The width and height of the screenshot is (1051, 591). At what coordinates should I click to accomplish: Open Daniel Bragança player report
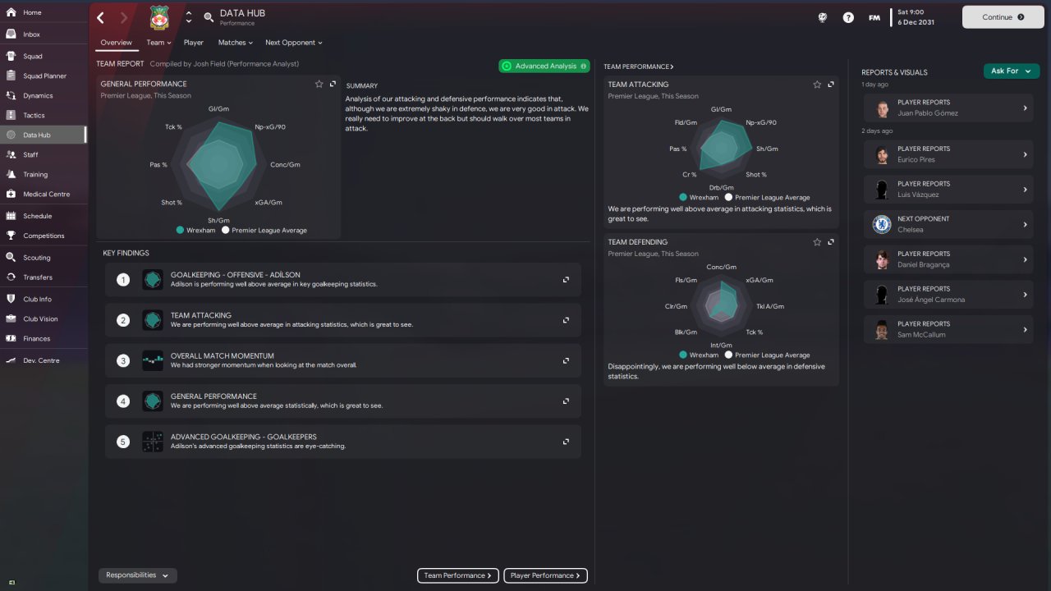[x=948, y=259]
